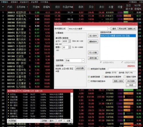Adjust the 主力3 spinner arrows
143x127 pixels.
pyautogui.click(x=69, y=41)
